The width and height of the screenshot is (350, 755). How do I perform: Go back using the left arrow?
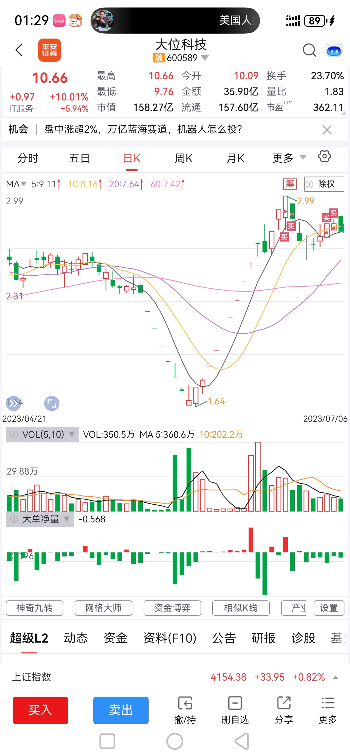click(19, 50)
